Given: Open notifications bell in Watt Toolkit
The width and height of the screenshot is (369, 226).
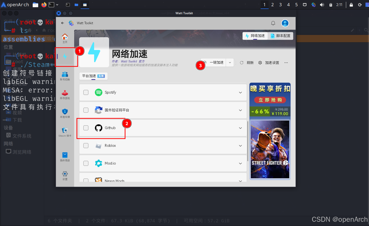Looking at the screenshot, I should (273, 23).
